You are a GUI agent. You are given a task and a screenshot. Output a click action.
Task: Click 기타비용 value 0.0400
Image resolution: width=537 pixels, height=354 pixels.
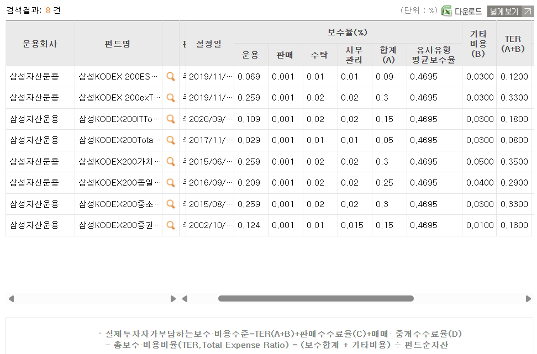click(480, 183)
